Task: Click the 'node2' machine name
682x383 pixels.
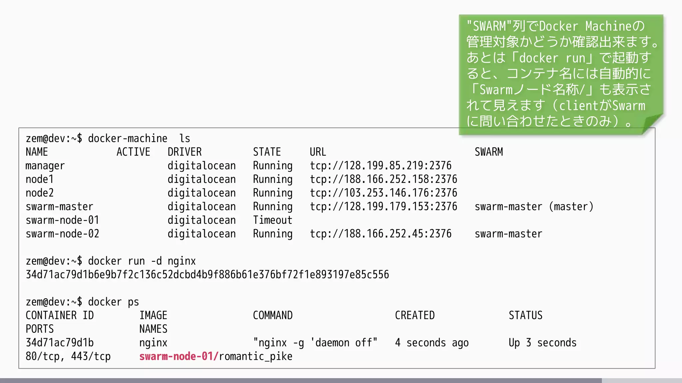Action: point(39,193)
